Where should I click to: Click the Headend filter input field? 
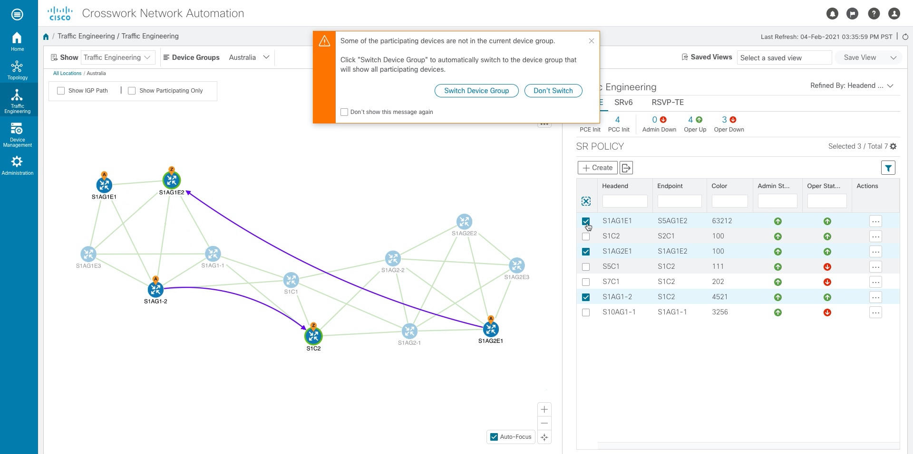[625, 201]
